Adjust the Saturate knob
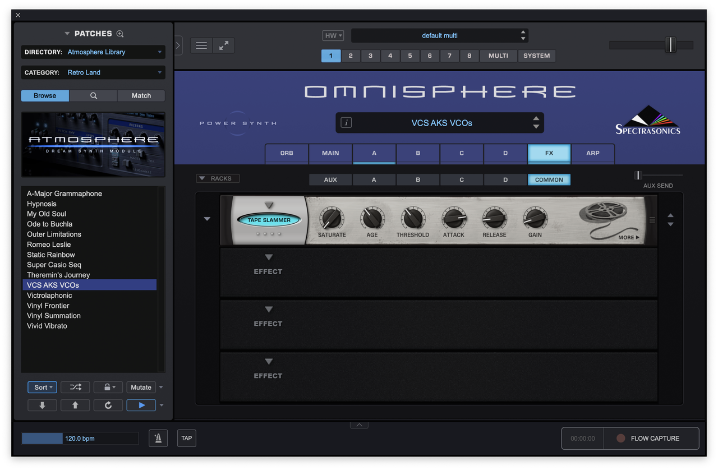This screenshot has width=718, height=470. (x=332, y=218)
